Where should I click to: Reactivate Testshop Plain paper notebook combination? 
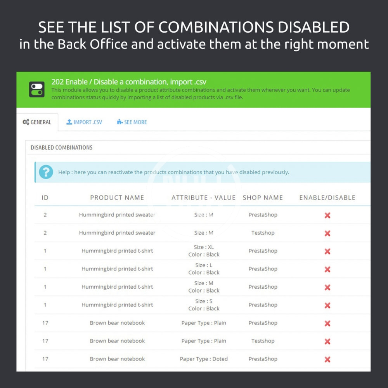coord(327,341)
